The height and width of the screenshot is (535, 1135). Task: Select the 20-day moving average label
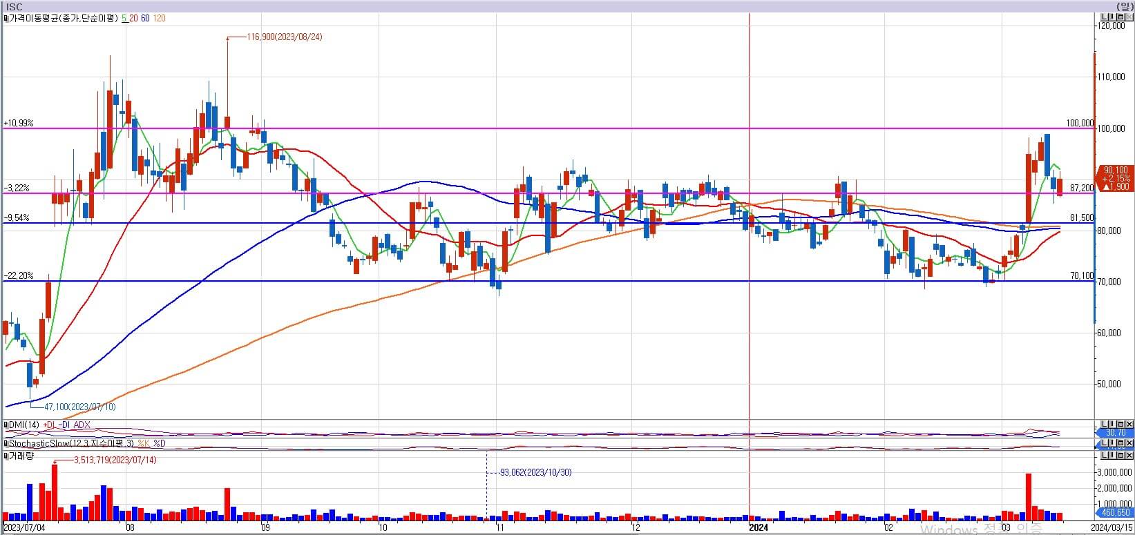(133, 19)
